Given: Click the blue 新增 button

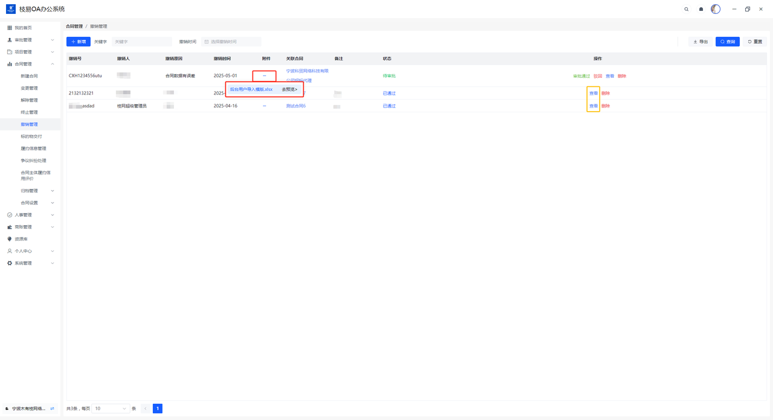Looking at the screenshot, I should tap(79, 42).
